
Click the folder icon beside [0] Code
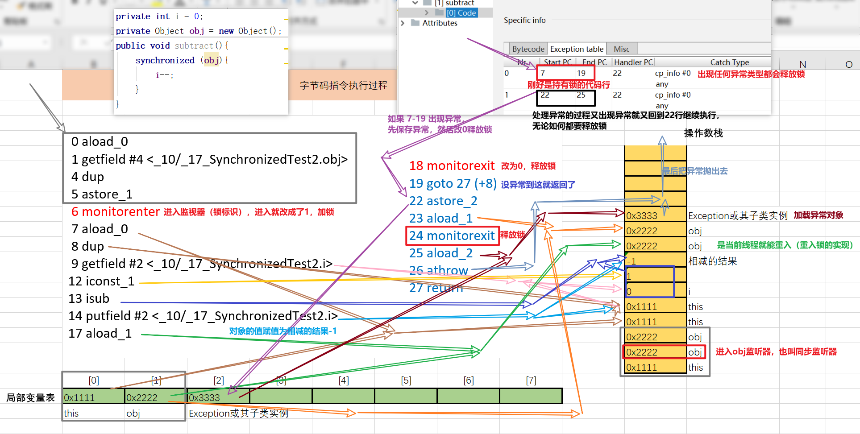point(439,13)
